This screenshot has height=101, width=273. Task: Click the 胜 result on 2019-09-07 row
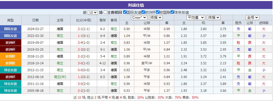[238, 43]
